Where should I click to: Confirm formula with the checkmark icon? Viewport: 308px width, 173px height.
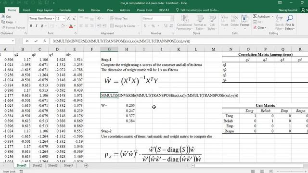click(36, 41)
